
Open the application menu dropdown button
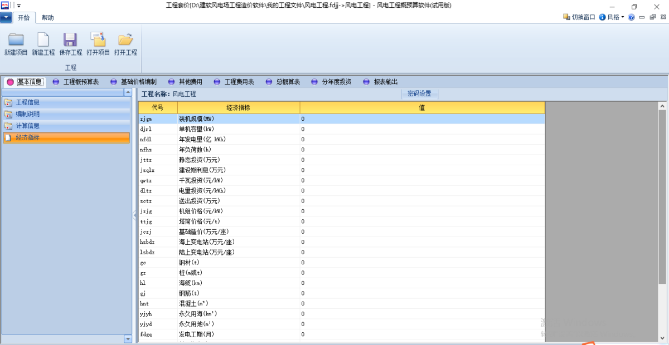click(6, 17)
